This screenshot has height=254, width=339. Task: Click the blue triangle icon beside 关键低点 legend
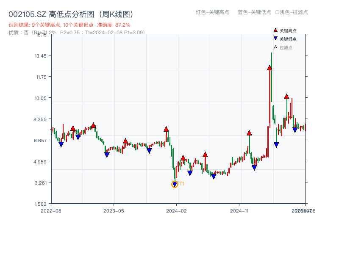coord(275,39)
